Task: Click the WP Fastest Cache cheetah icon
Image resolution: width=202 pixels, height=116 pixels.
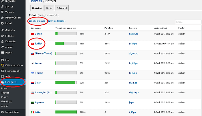Action: pyautogui.click(x=2, y=65)
